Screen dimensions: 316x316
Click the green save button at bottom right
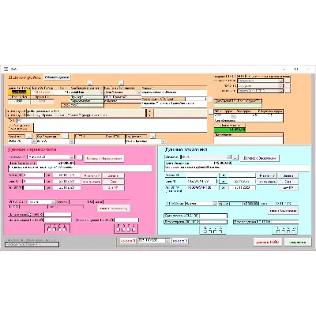pyautogui.click(x=297, y=243)
